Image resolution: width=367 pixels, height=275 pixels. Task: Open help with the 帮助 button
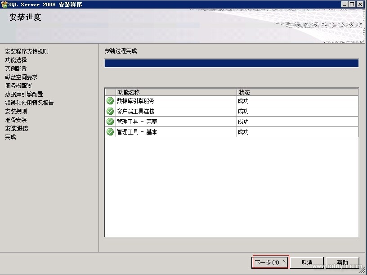click(342, 262)
